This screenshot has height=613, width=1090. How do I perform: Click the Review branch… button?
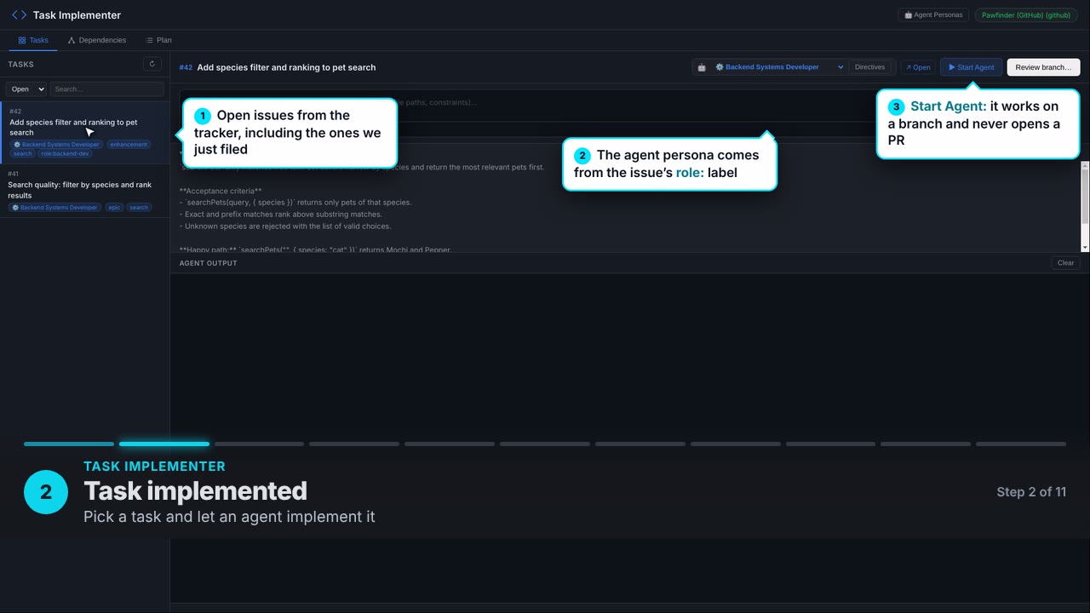(1043, 67)
